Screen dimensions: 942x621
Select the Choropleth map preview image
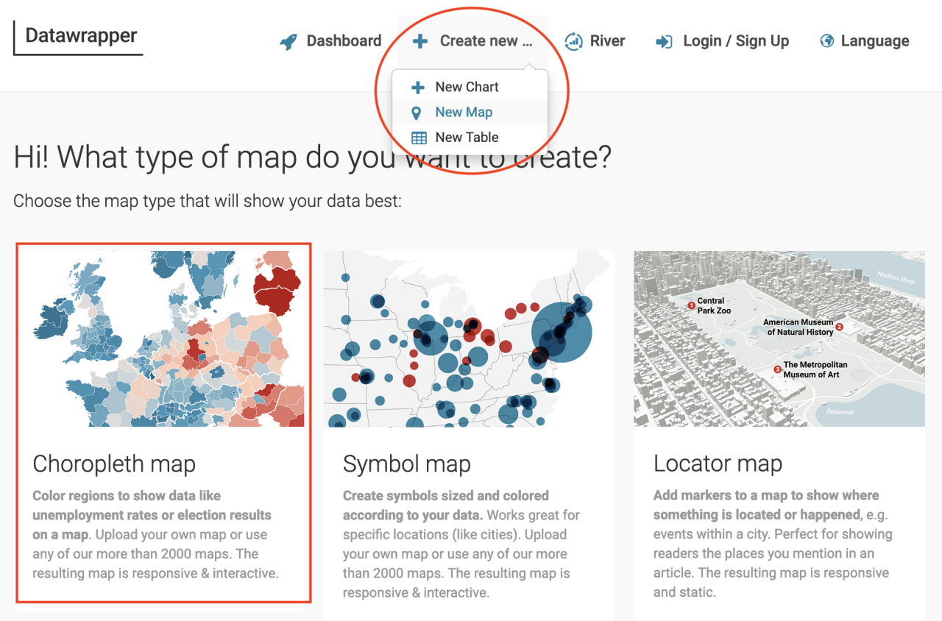pyautogui.click(x=163, y=338)
